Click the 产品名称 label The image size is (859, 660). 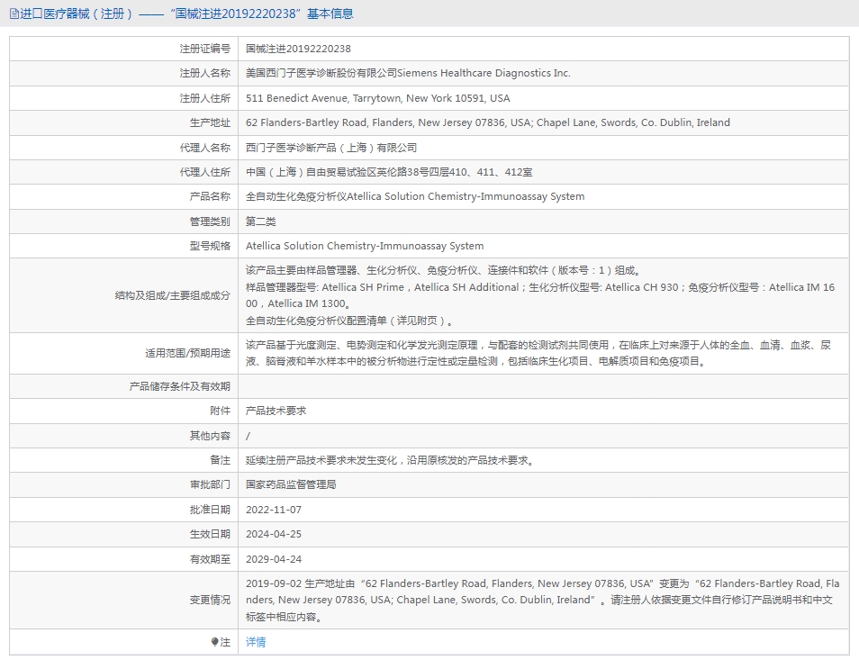(210, 196)
